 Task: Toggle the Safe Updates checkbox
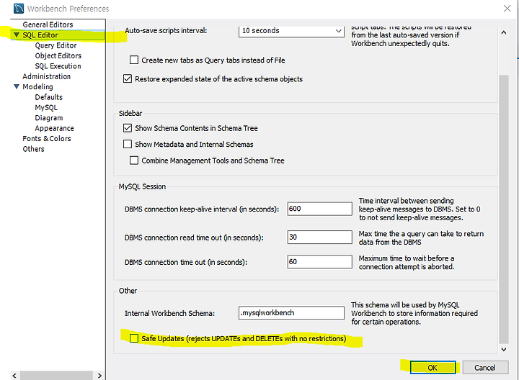[134, 338]
